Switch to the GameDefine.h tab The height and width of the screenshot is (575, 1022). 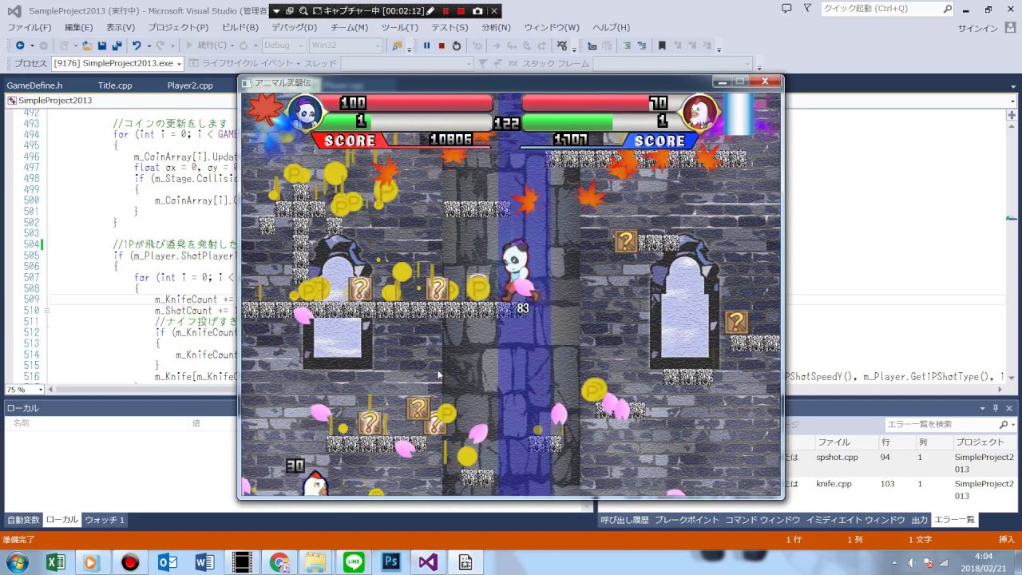click(x=34, y=85)
